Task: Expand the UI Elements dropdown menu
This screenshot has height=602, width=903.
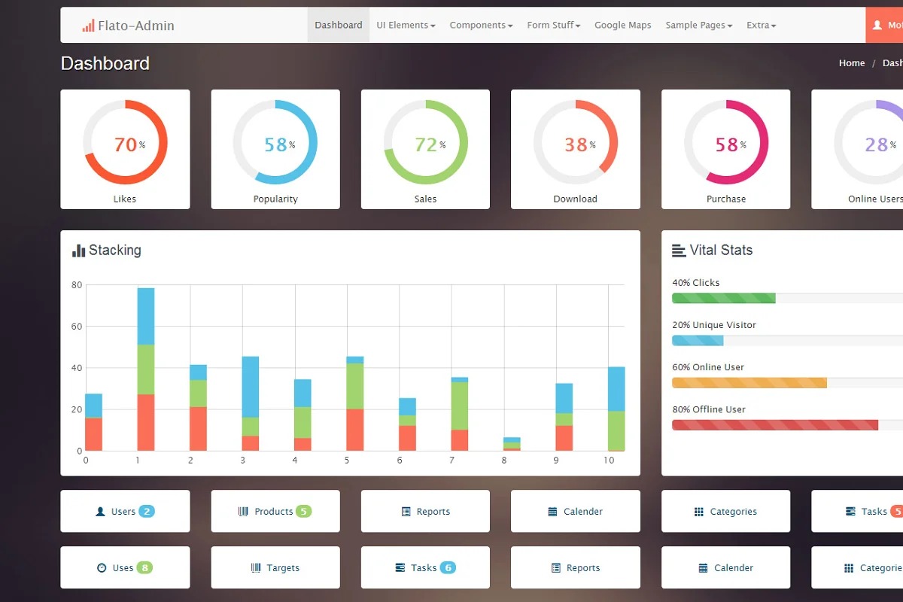Action: point(406,26)
